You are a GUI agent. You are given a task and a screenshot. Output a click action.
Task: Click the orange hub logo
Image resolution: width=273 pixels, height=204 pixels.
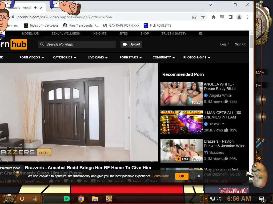pos(19,44)
